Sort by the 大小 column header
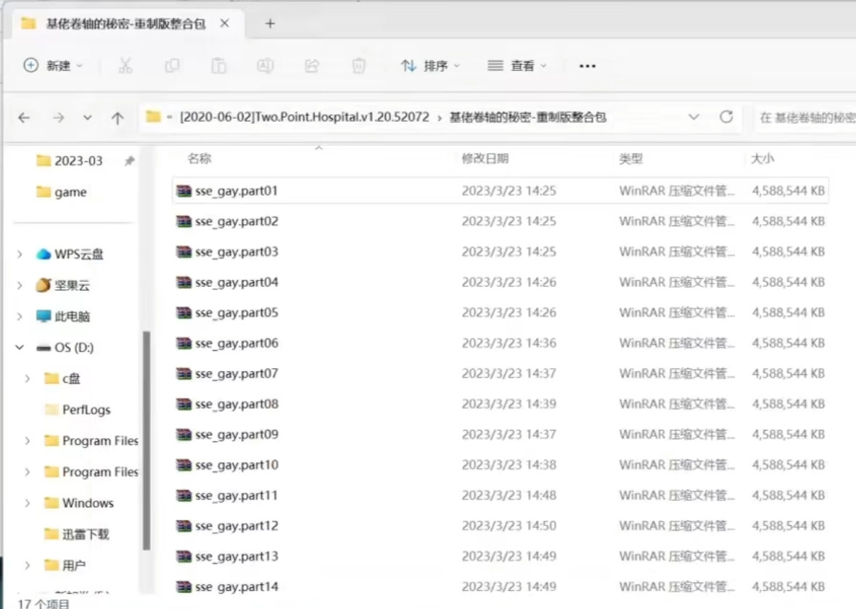 tap(762, 159)
